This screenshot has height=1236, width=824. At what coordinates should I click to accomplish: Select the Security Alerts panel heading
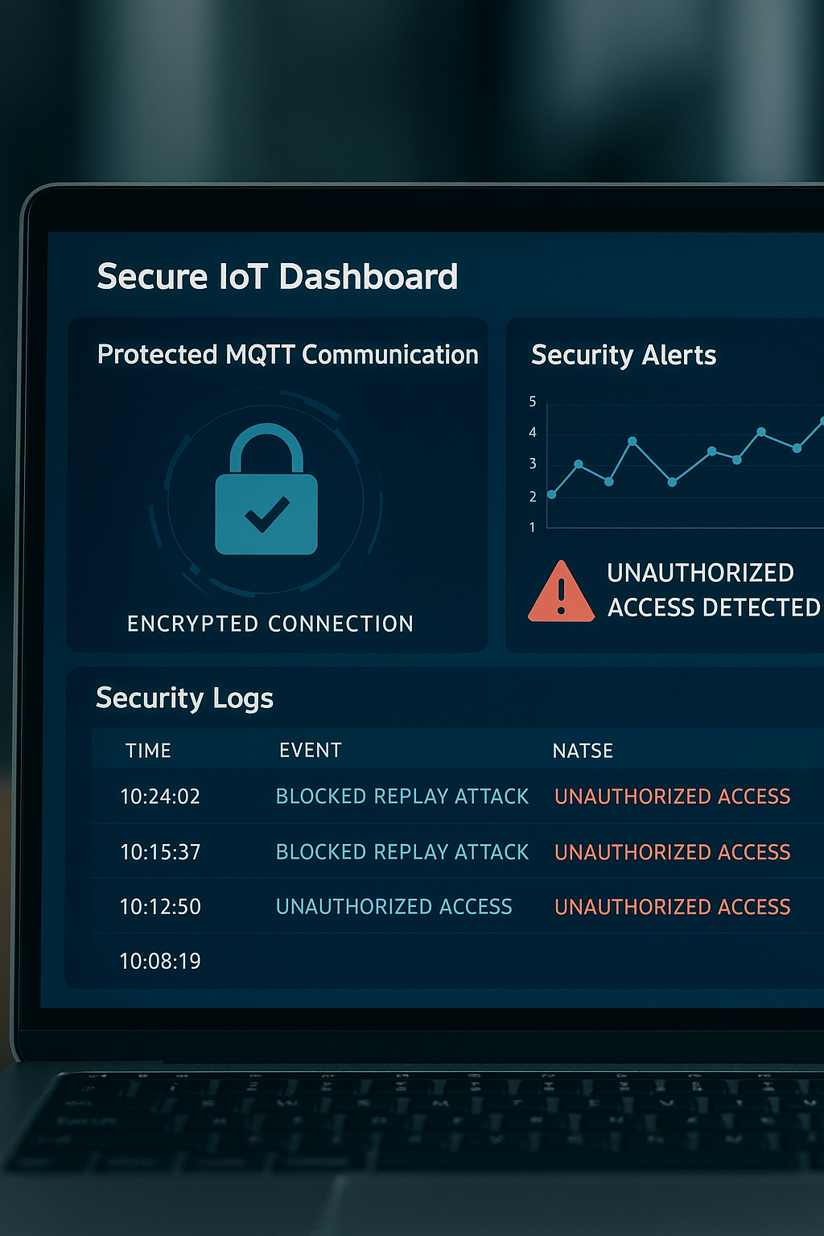624,355
